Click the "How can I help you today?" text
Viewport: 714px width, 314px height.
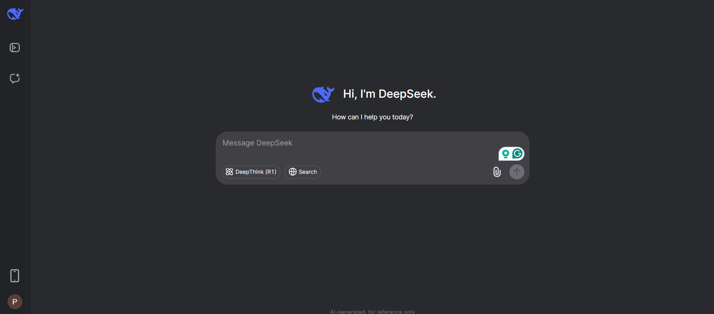pyautogui.click(x=372, y=117)
